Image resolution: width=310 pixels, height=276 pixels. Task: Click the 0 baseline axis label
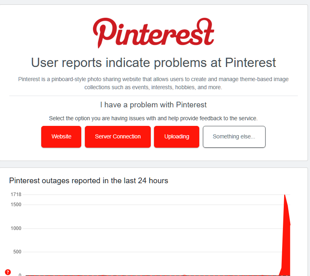(20, 275)
